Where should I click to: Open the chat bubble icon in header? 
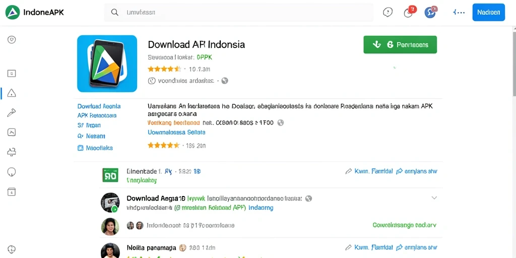tap(388, 13)
